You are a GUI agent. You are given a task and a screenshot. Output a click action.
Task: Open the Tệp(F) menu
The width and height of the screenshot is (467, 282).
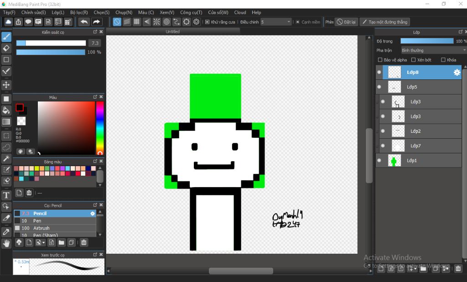click(9, 12)
